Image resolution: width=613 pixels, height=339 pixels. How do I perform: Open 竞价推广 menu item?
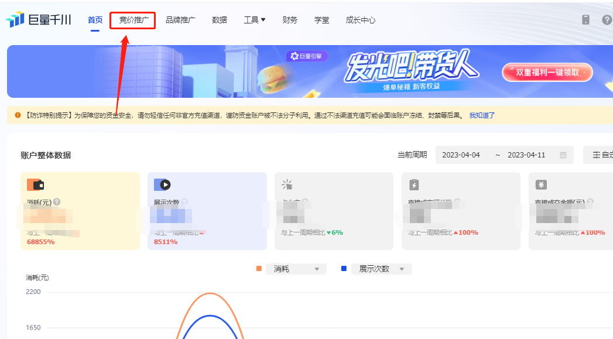click(x=133, y=20)
